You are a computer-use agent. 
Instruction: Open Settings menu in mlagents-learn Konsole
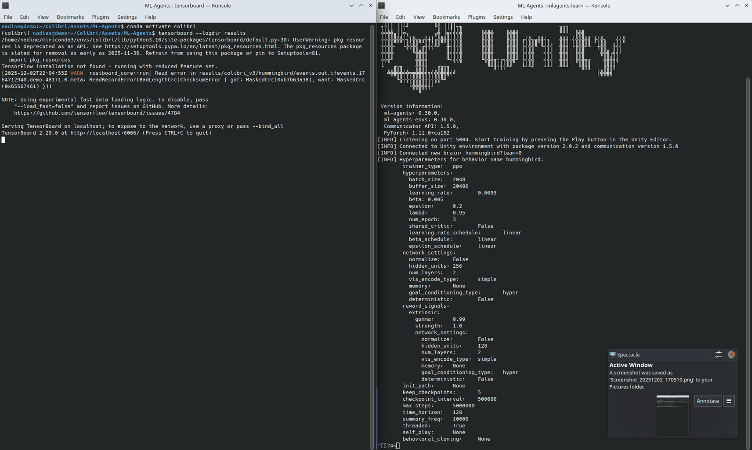503,17
